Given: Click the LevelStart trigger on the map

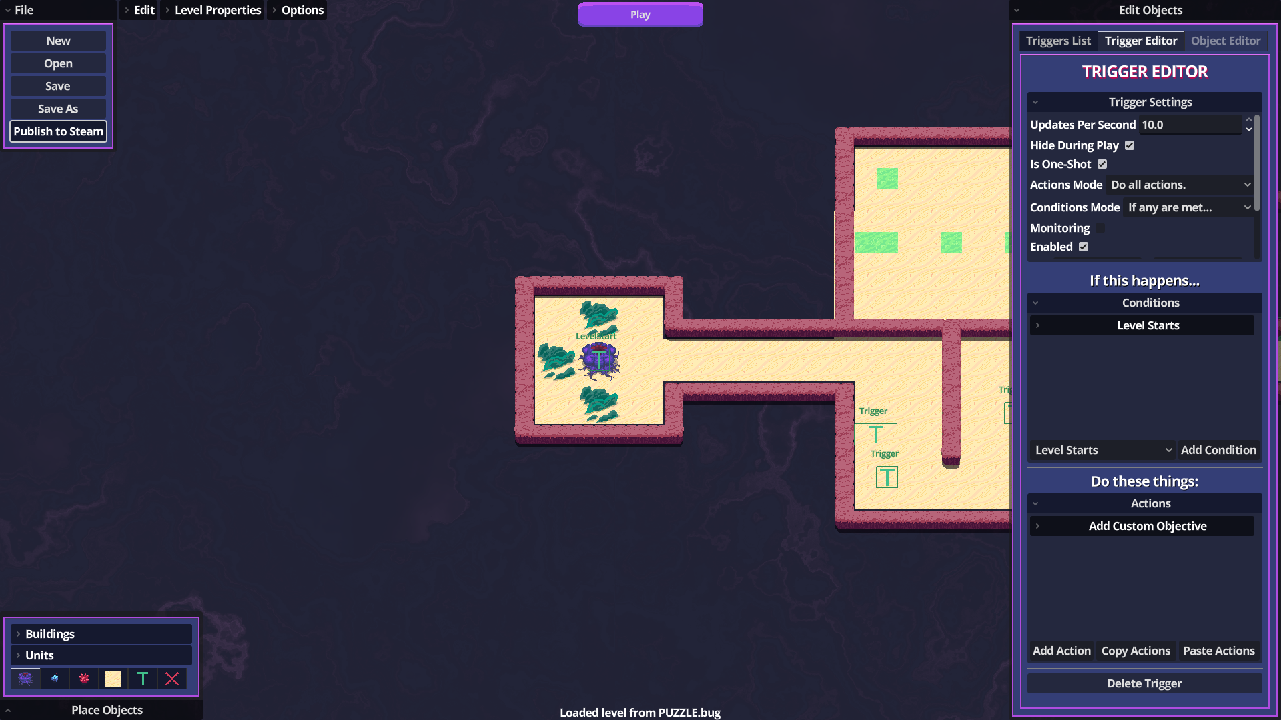Looking at the screenshot, I should coord(599,360).
